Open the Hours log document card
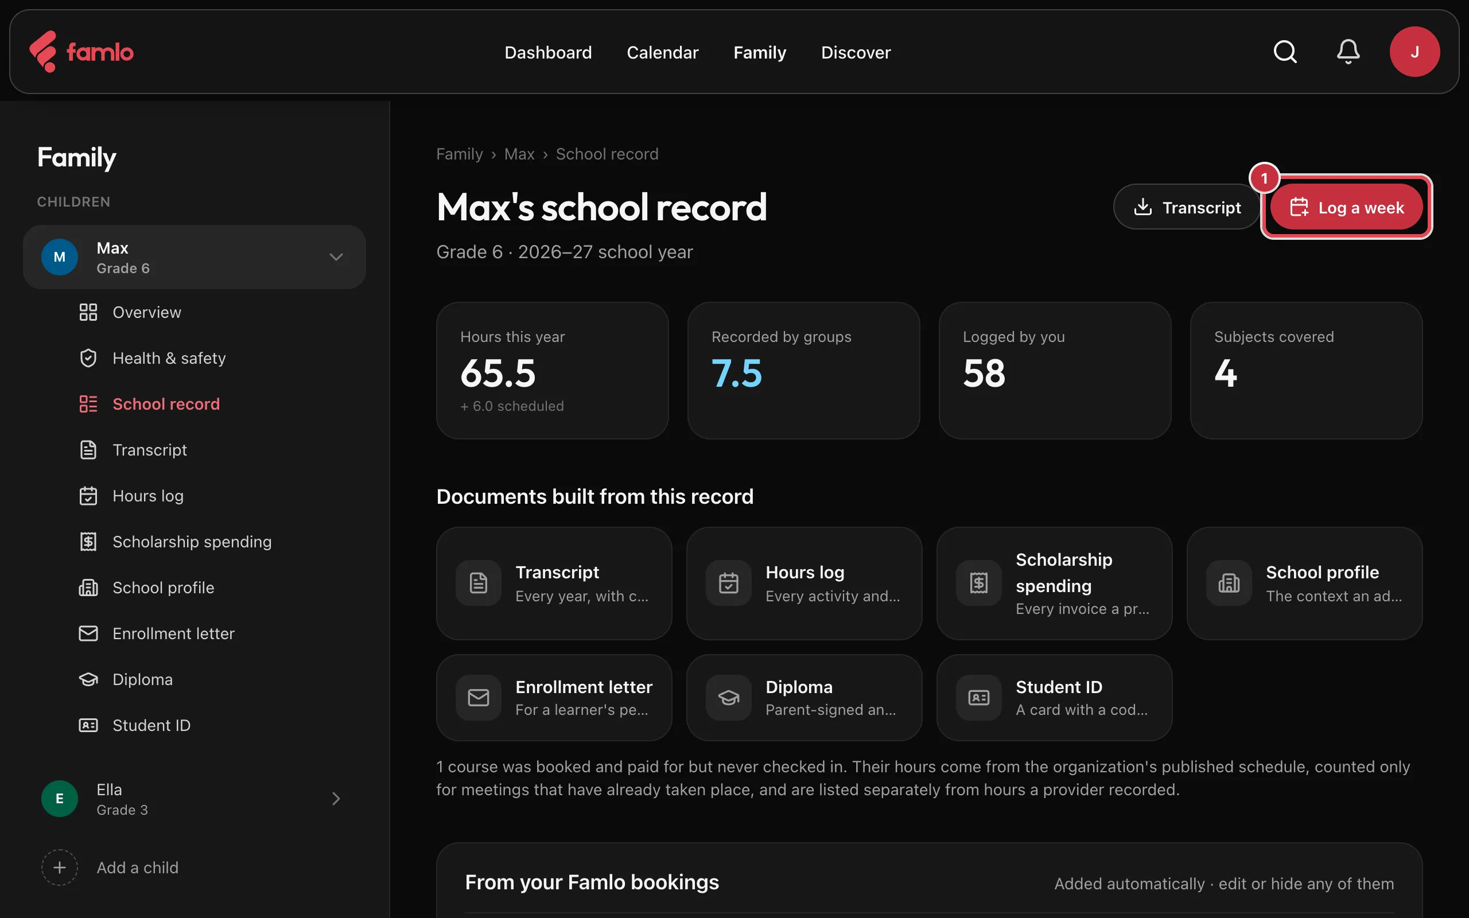Viewport: 1469px width, 918px height. tap(804, 583)
